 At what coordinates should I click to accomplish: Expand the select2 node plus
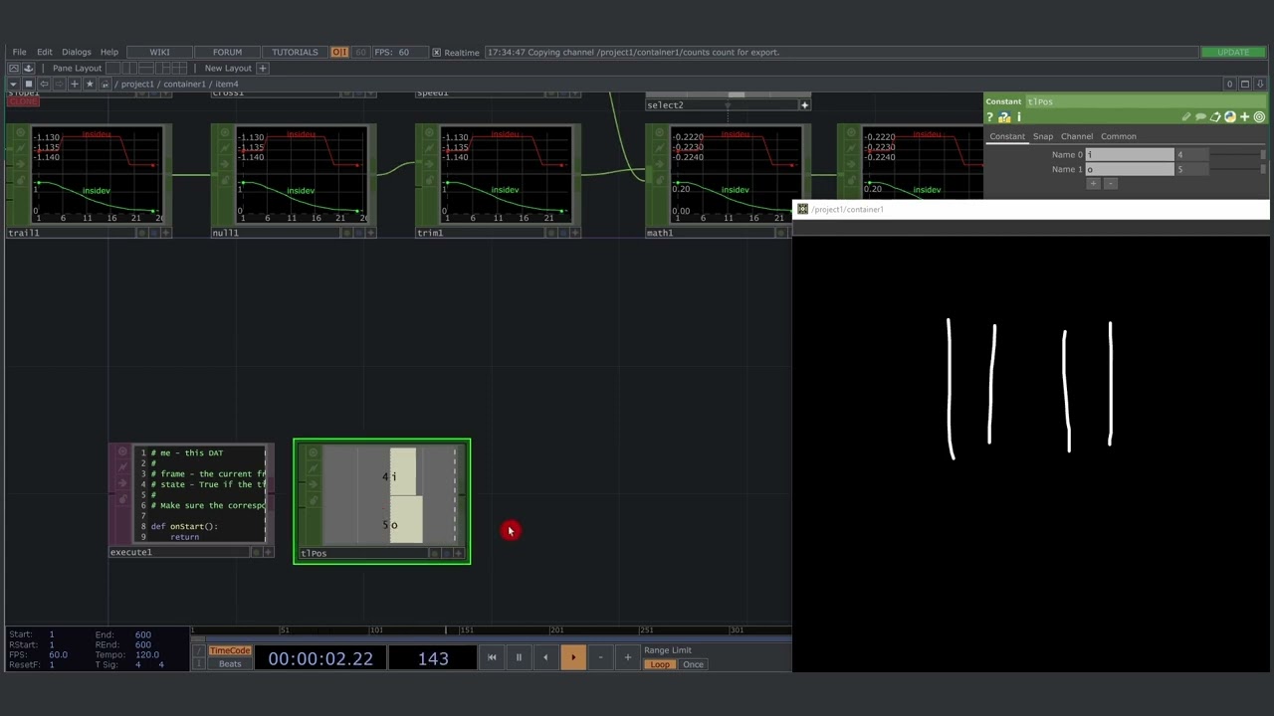click(x=804, y=104)
